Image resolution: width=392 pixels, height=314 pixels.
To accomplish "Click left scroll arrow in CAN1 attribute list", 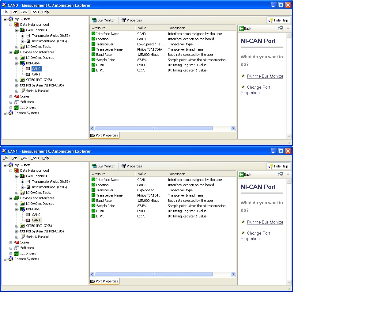I will [92, 274].
